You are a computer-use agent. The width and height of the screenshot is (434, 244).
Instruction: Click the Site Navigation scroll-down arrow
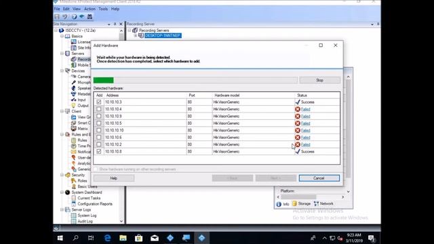click(121, 221)
